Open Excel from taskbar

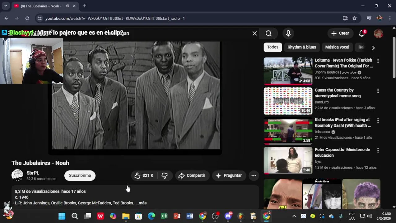pos(164,216)
